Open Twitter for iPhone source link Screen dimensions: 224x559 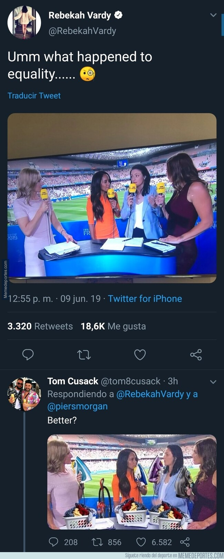(x=145, y=299)
